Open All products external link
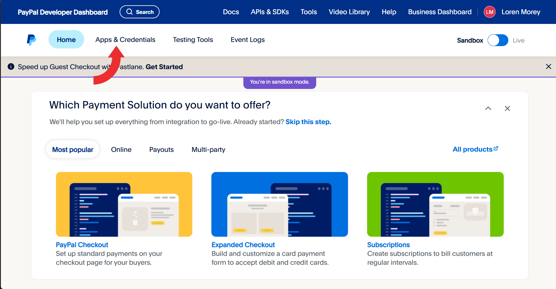556x289 pixels. pos(475,149)
